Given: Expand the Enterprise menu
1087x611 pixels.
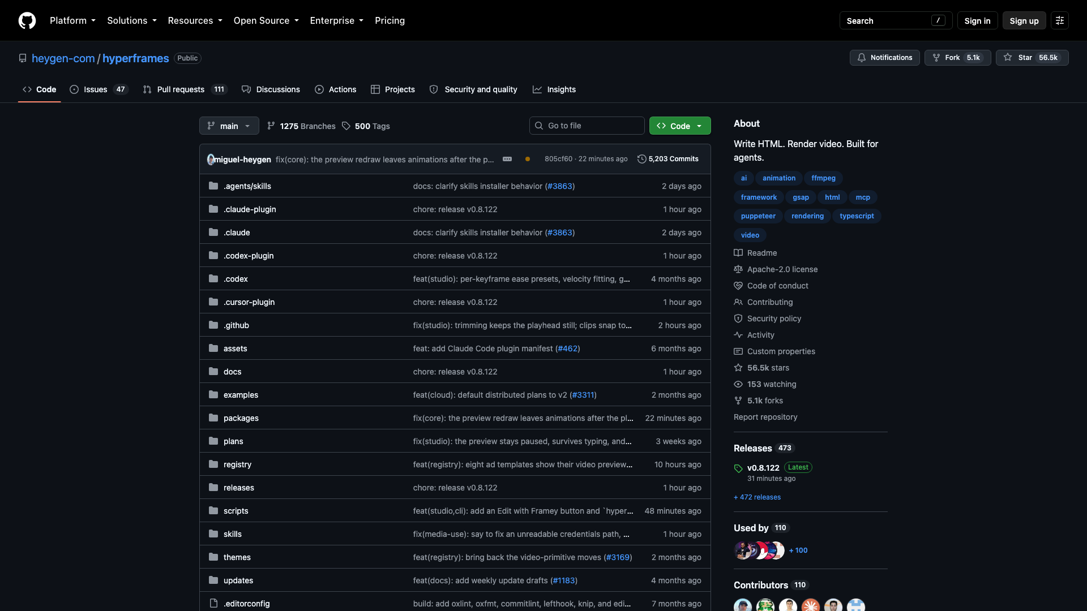Looking at the screenshot, I should [x=336, y=20].
